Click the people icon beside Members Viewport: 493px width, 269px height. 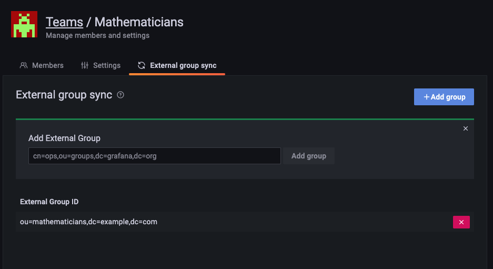pyautogui.click(x=24, y=65)
